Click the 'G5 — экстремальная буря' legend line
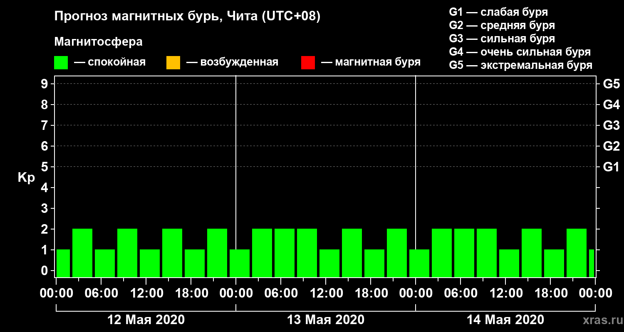 tap(520, 65)
